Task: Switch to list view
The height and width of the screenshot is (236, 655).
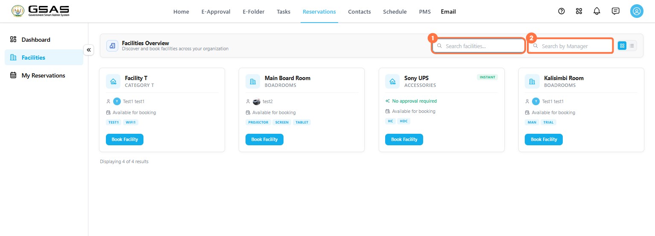Action: pyautogui.click(x=632, y=46)
